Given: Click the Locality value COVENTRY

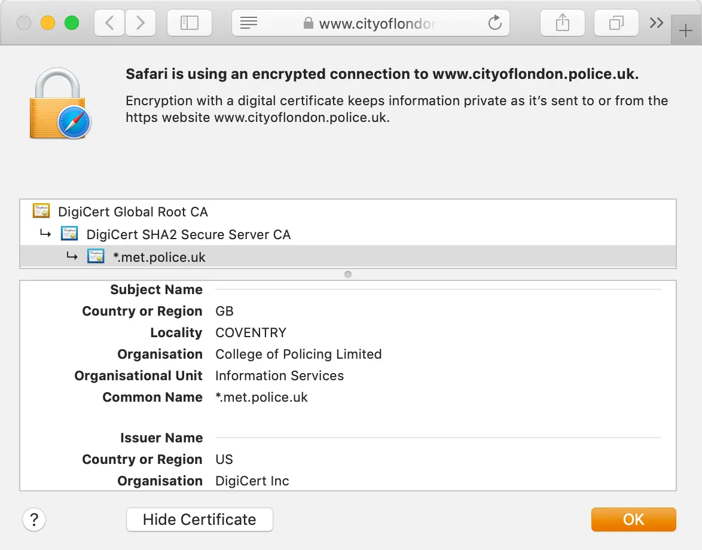Looking at the screenshot, I should tap(251, 332).
